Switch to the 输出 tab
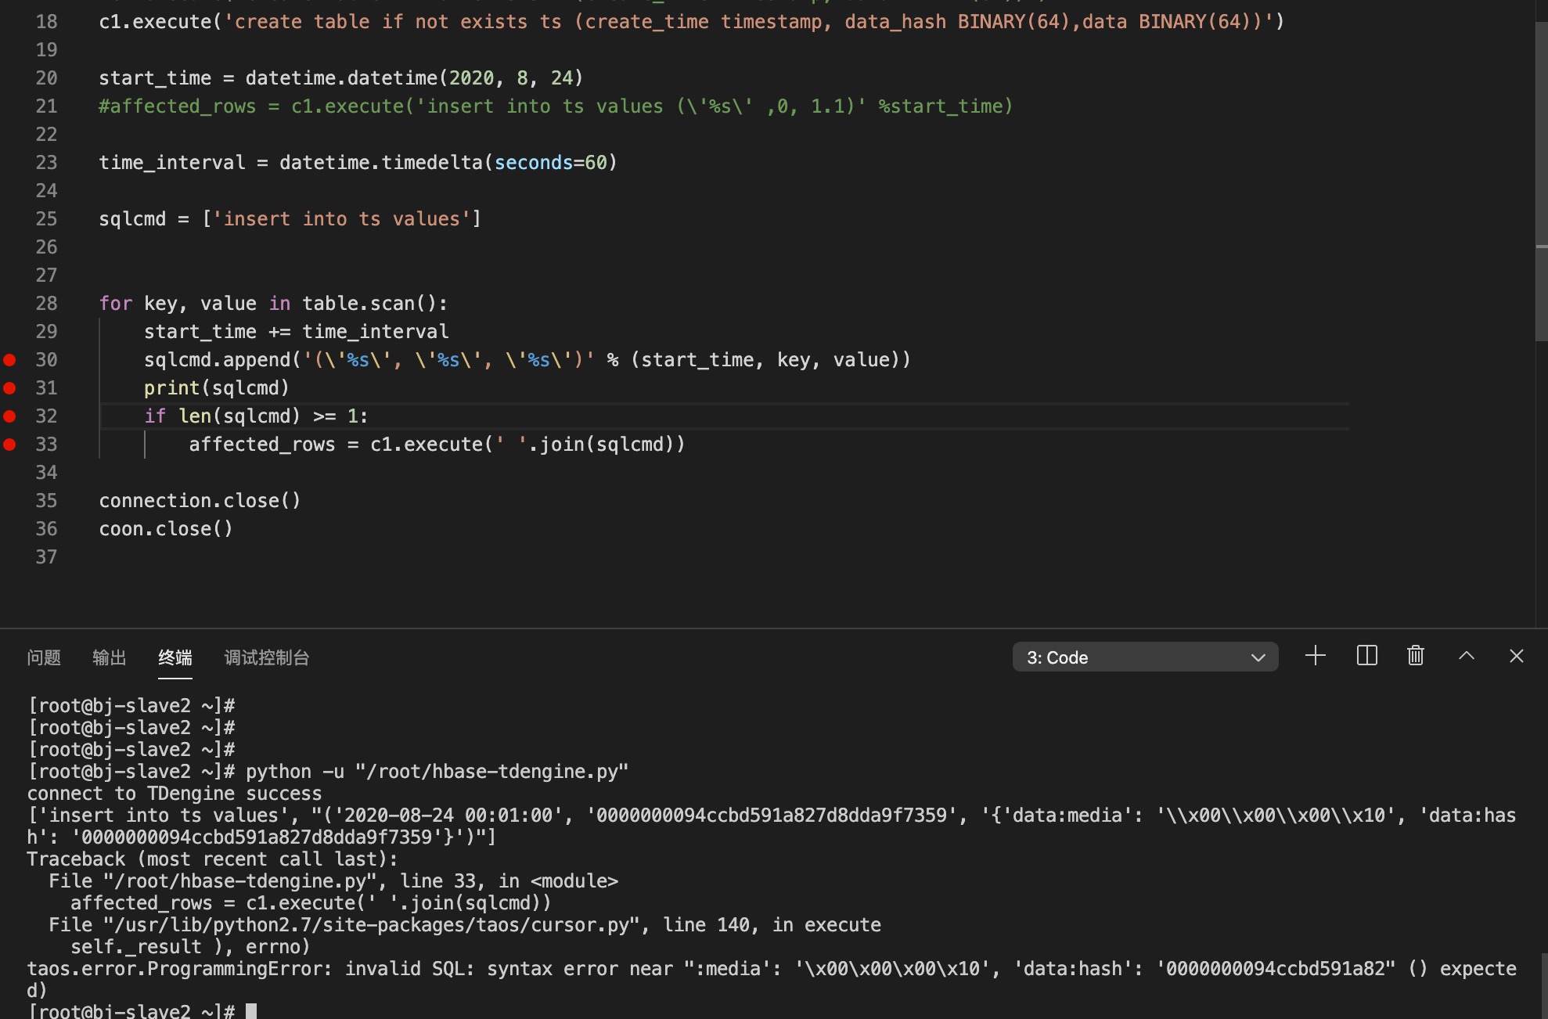1548x1019 pixels. pos(110,657)
